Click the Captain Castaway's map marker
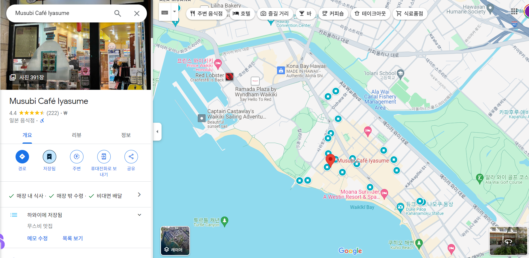The height and width of the screenshot is (258, 529). (202, 118)
